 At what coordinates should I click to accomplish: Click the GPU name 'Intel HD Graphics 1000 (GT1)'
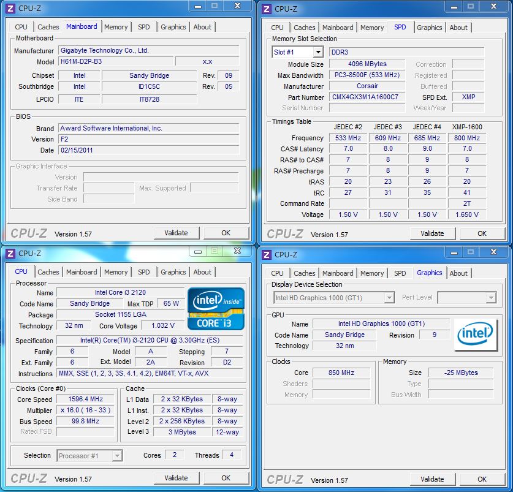point(381,324)
